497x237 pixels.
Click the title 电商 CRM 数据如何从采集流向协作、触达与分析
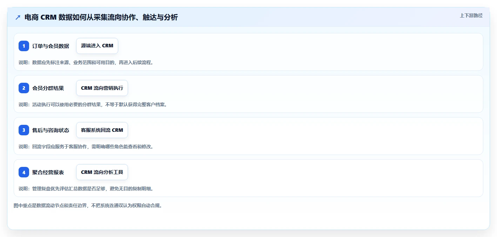pyautogui.click(x=101, y=17)
